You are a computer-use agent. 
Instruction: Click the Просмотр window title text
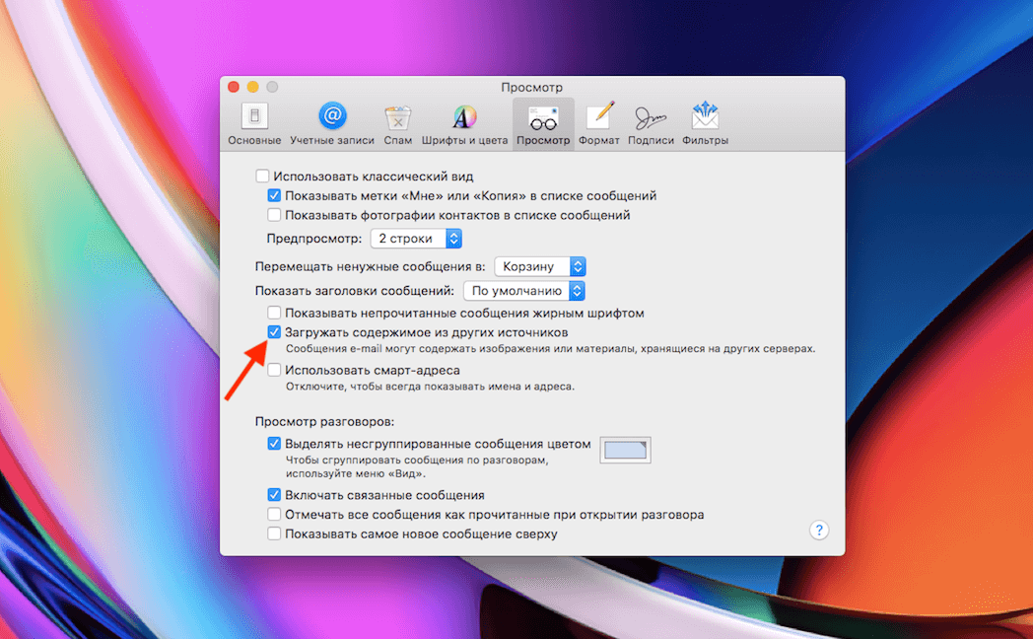click(531, 88)
